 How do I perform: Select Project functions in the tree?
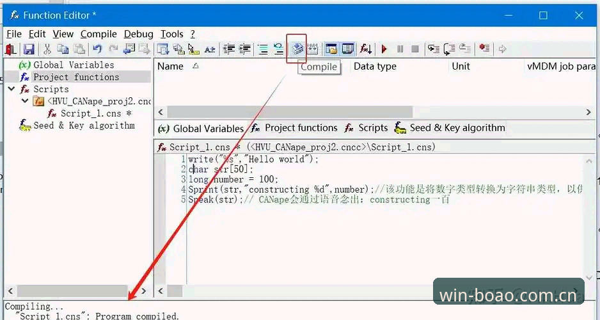coord(76,77)
